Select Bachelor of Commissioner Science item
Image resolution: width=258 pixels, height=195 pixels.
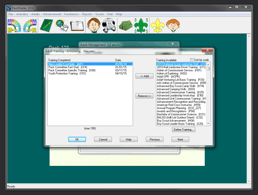[x=181, y=114]
